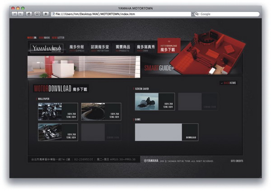Focus the address bar with the file URL
The width and height of the screenshot is (271, 191).
121,14
